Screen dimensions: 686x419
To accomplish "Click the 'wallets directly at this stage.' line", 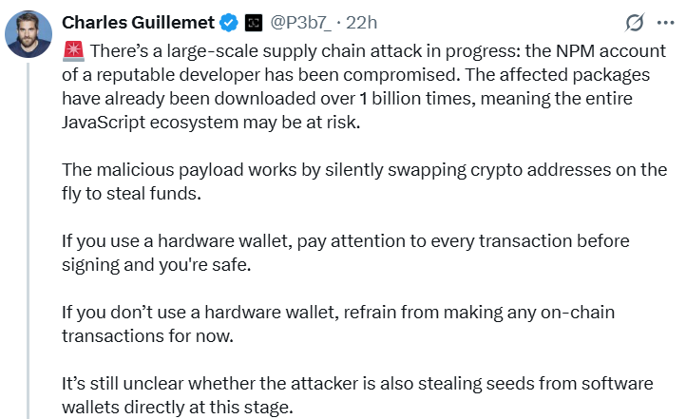I will (x=177, y=408).
